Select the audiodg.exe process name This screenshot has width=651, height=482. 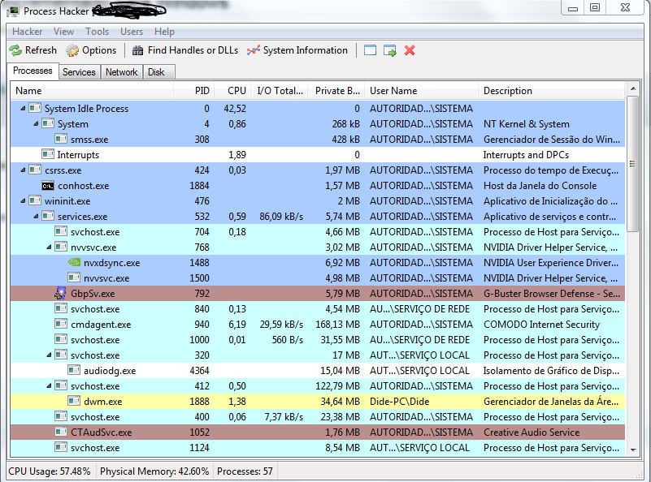pyautogui.click(x=110, y=371)
